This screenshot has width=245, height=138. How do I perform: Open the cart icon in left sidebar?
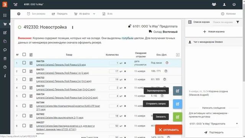tap(5, 24)
